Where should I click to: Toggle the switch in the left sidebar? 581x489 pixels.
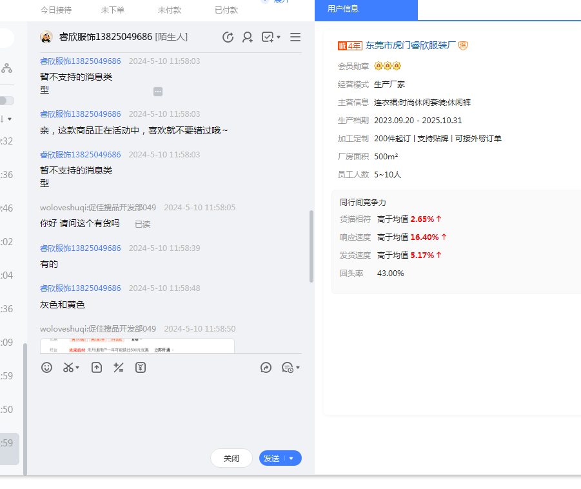pyautogui.click(x=6, y=101)
